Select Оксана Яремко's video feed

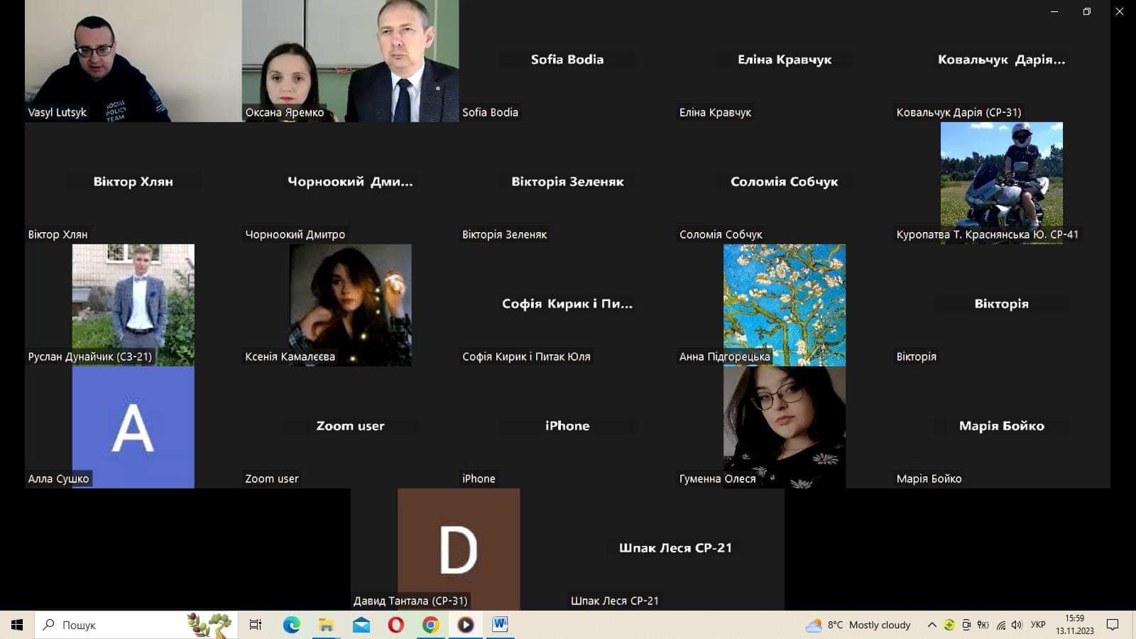click(351, 61)
